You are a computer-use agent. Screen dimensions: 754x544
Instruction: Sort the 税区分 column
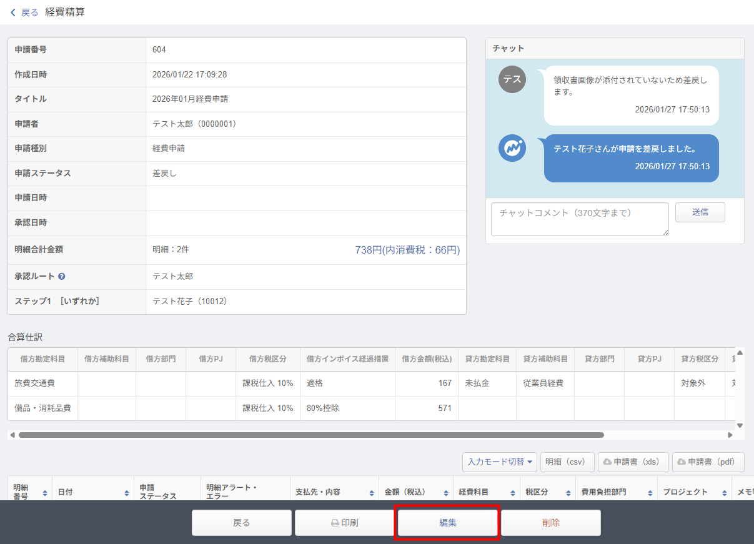568,493
